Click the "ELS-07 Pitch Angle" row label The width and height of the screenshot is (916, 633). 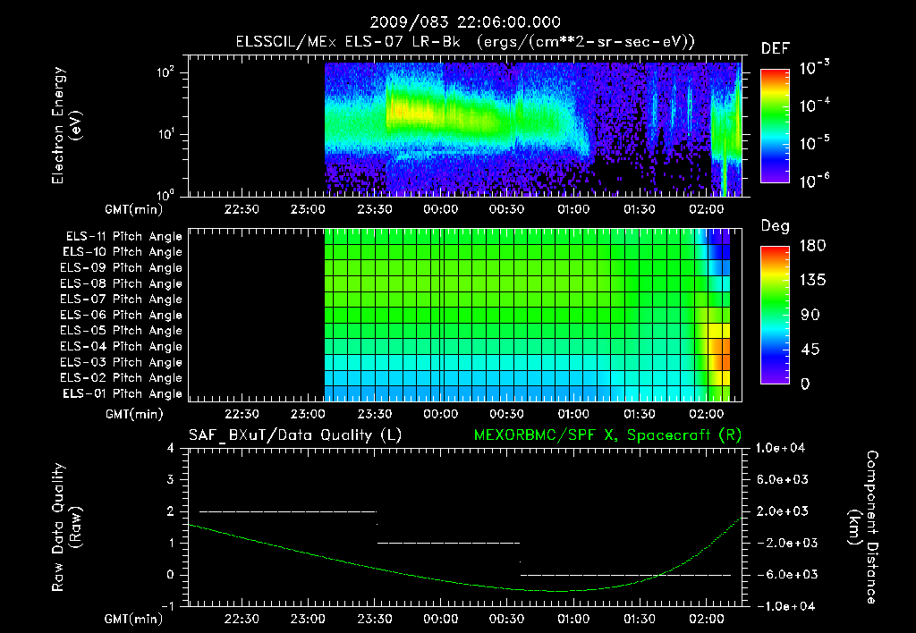122,300
